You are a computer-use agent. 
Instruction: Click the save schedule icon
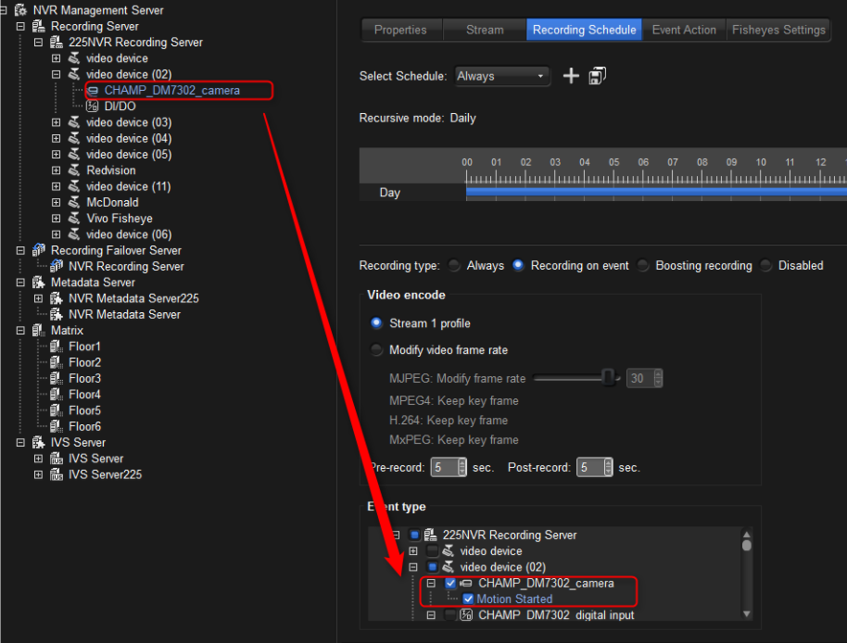[x=598, y=76]
